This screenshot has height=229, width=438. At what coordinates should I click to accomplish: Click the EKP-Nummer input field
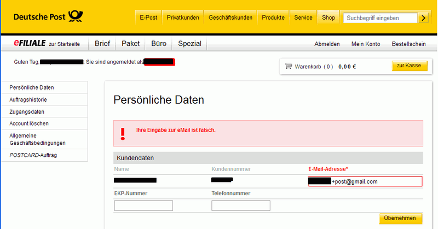click(x=143, y=205)
